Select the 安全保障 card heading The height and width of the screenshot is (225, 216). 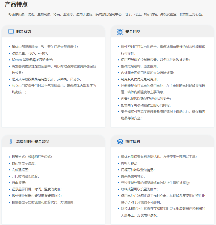[x=133, y=32]
